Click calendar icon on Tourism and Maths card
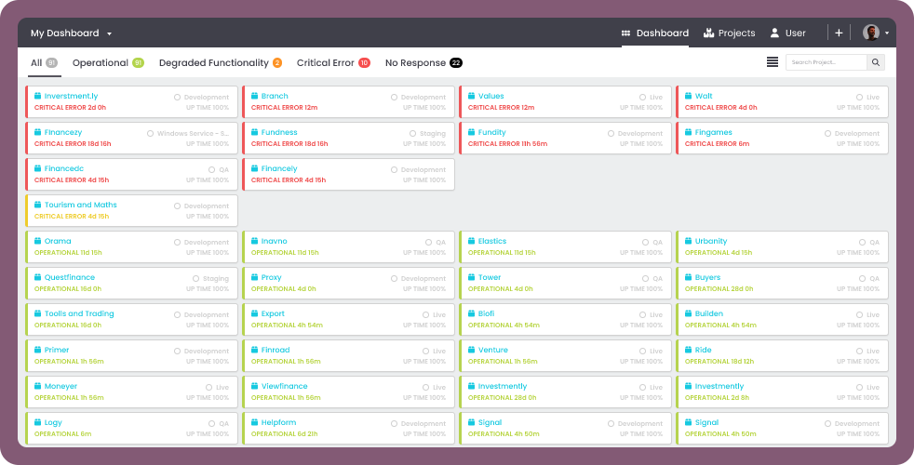The width and height of the screenshot is (914, 465). (x=38, y=205)
